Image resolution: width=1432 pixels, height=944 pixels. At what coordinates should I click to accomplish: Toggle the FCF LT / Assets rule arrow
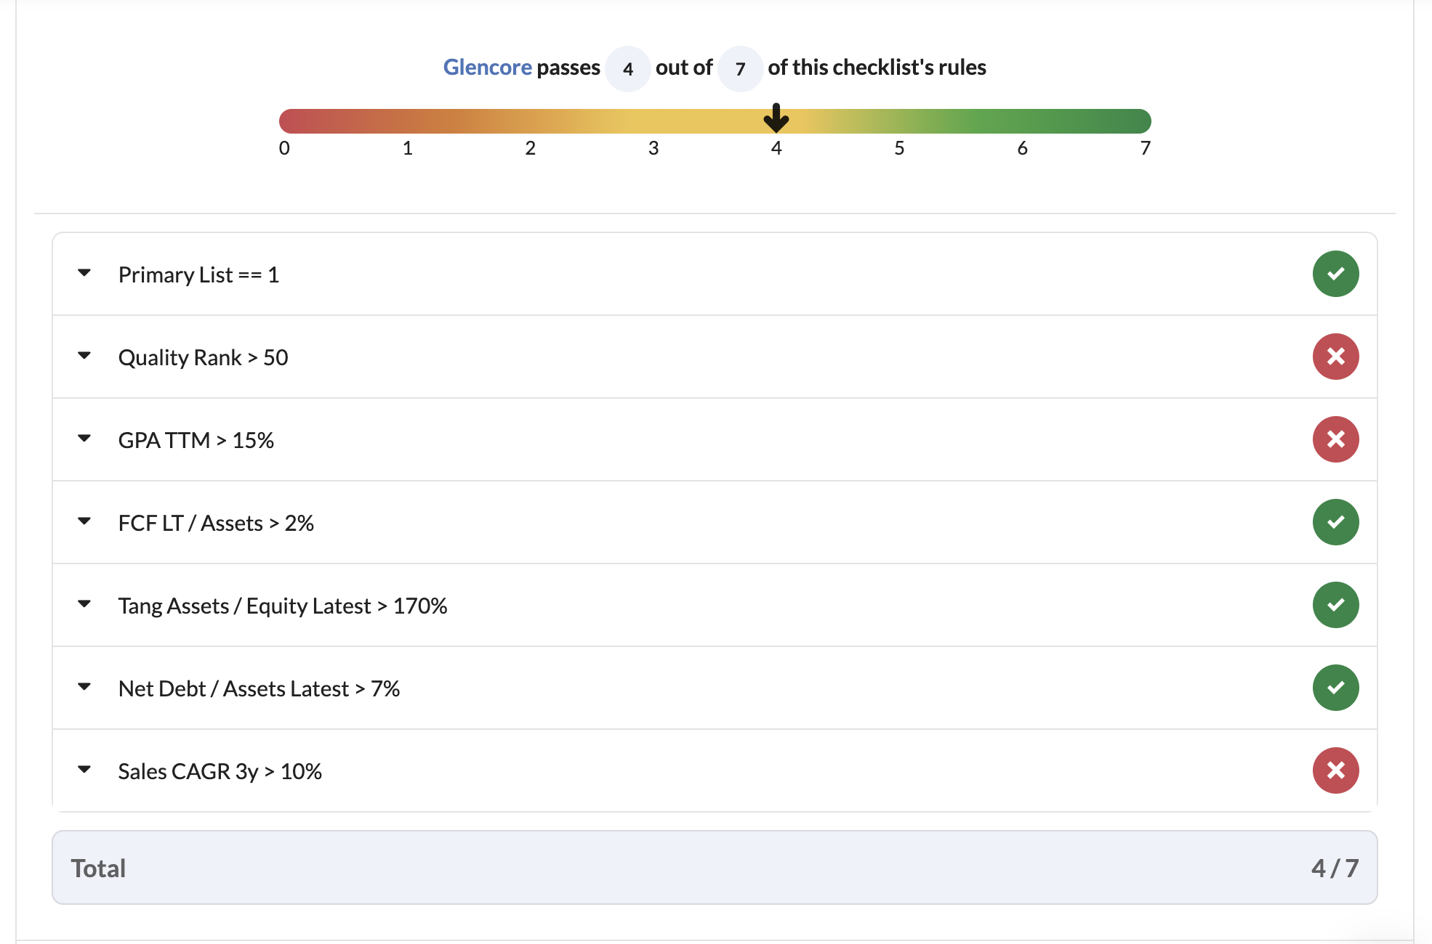(84, 521)
